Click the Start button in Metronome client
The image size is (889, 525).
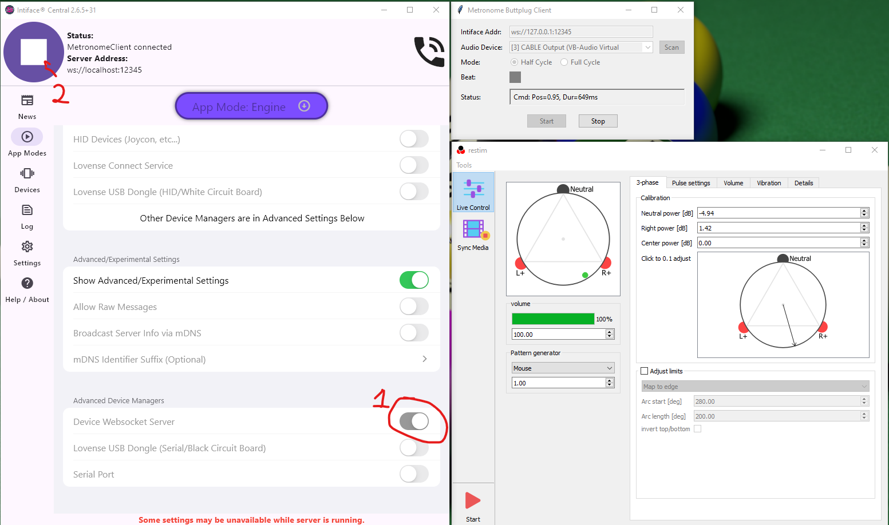[547, 121]
